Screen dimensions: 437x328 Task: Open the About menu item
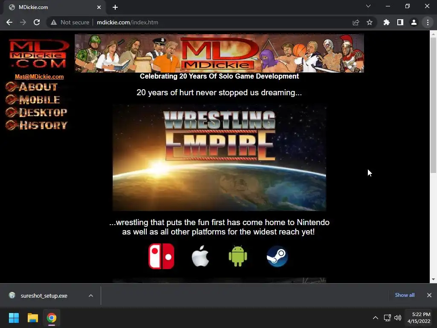pyautogui.click(x=32, y=87)
